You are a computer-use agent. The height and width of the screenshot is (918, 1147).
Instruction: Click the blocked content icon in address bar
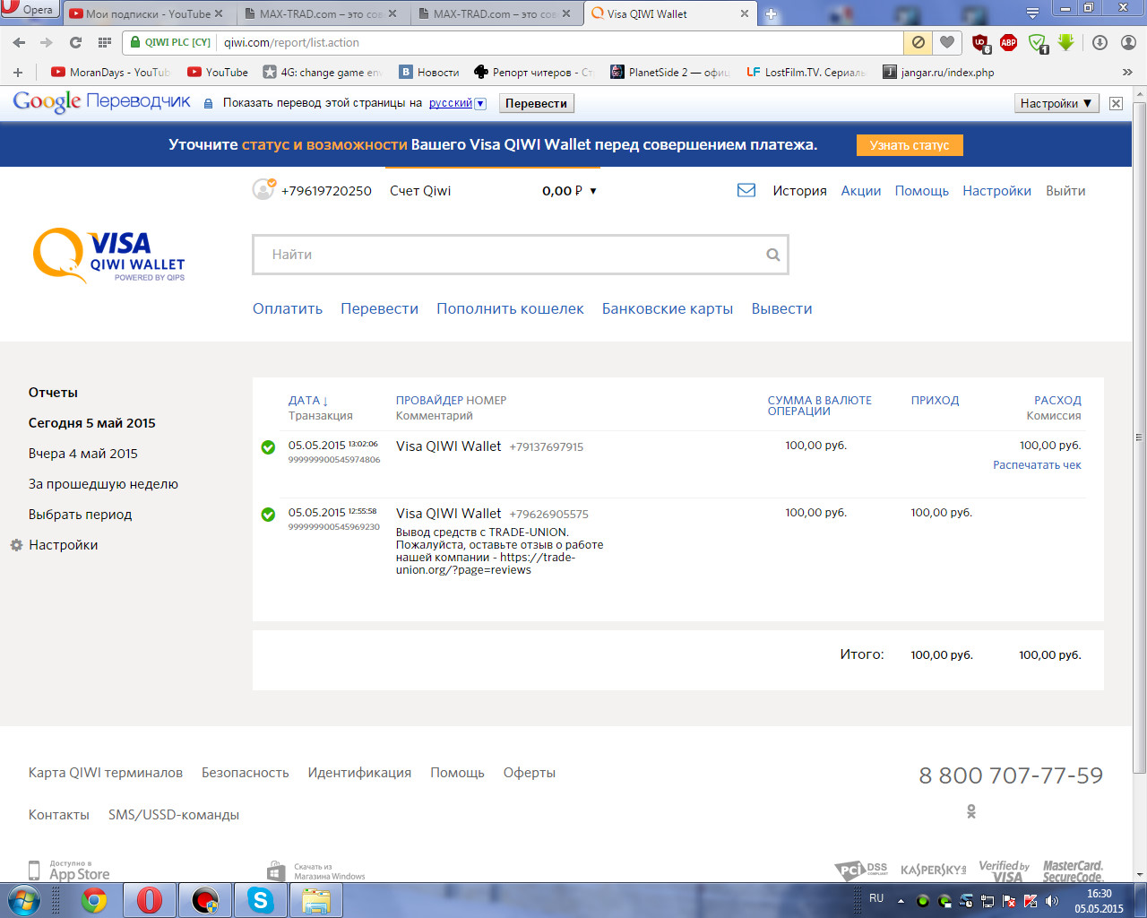918,42
